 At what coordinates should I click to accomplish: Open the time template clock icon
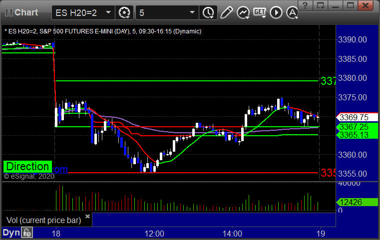click(208, 12)
